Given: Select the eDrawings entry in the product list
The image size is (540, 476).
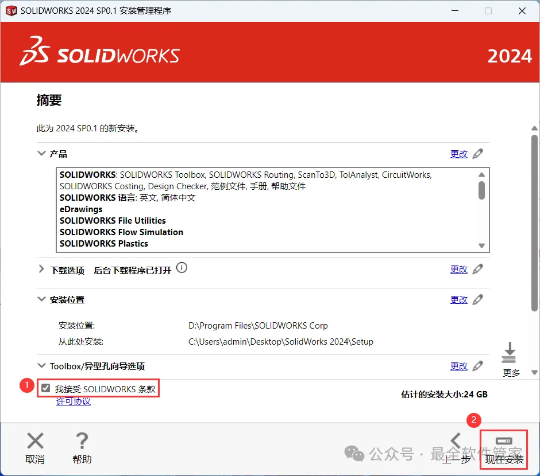Looking at the screenshot, I should pyautogui.click(x=81, y=209).
